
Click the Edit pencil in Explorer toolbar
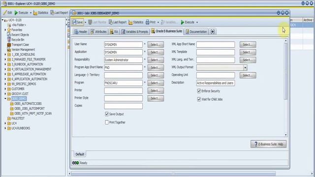pyautogui.click(x=5, y=13)
